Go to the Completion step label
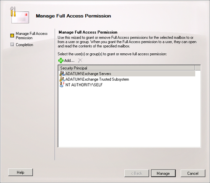This screenshot has height=183, width=210. pos(24,45)
